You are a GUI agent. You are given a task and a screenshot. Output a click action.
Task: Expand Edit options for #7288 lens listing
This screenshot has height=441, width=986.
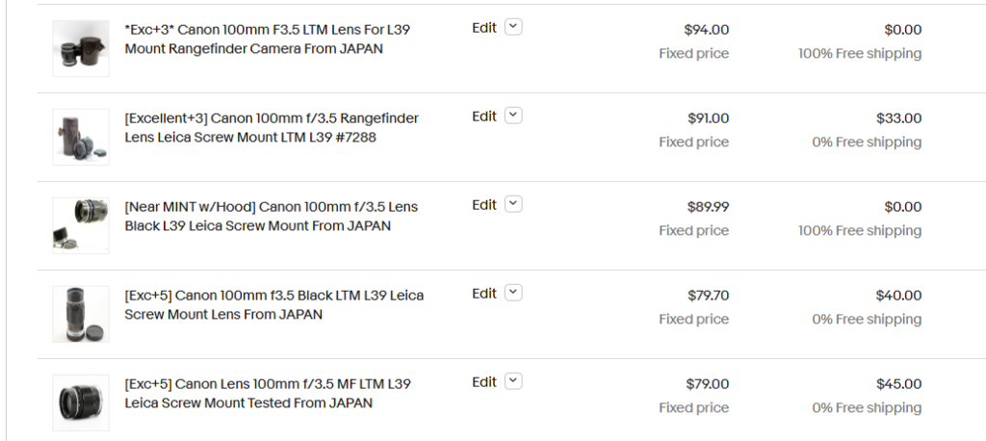(514, 116)
